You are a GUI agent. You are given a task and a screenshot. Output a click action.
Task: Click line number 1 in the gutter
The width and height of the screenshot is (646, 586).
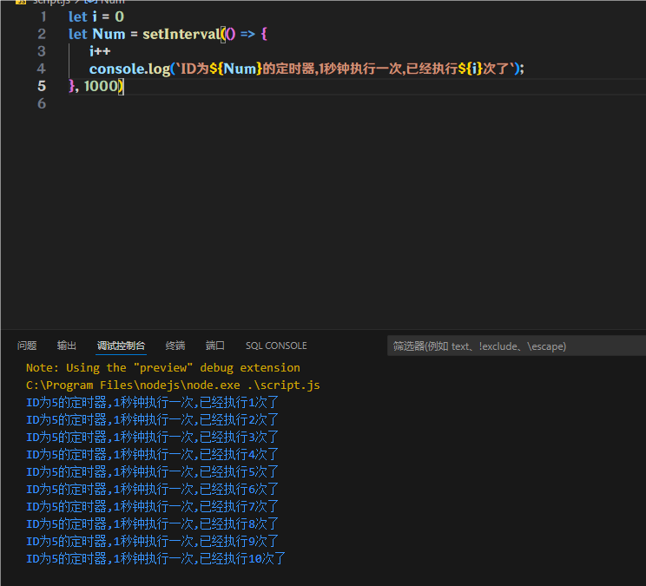coord(43,16)
